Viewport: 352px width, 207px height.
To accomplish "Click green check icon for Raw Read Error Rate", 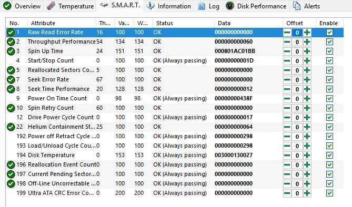I will (11, 32).
